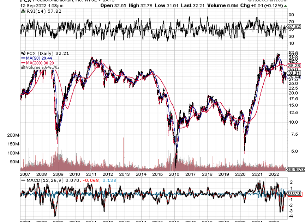Click the blue MA(50) line marker in legend
Viewport: 305px width, 222px height.
pyautogui.click(x=23, y=58)
